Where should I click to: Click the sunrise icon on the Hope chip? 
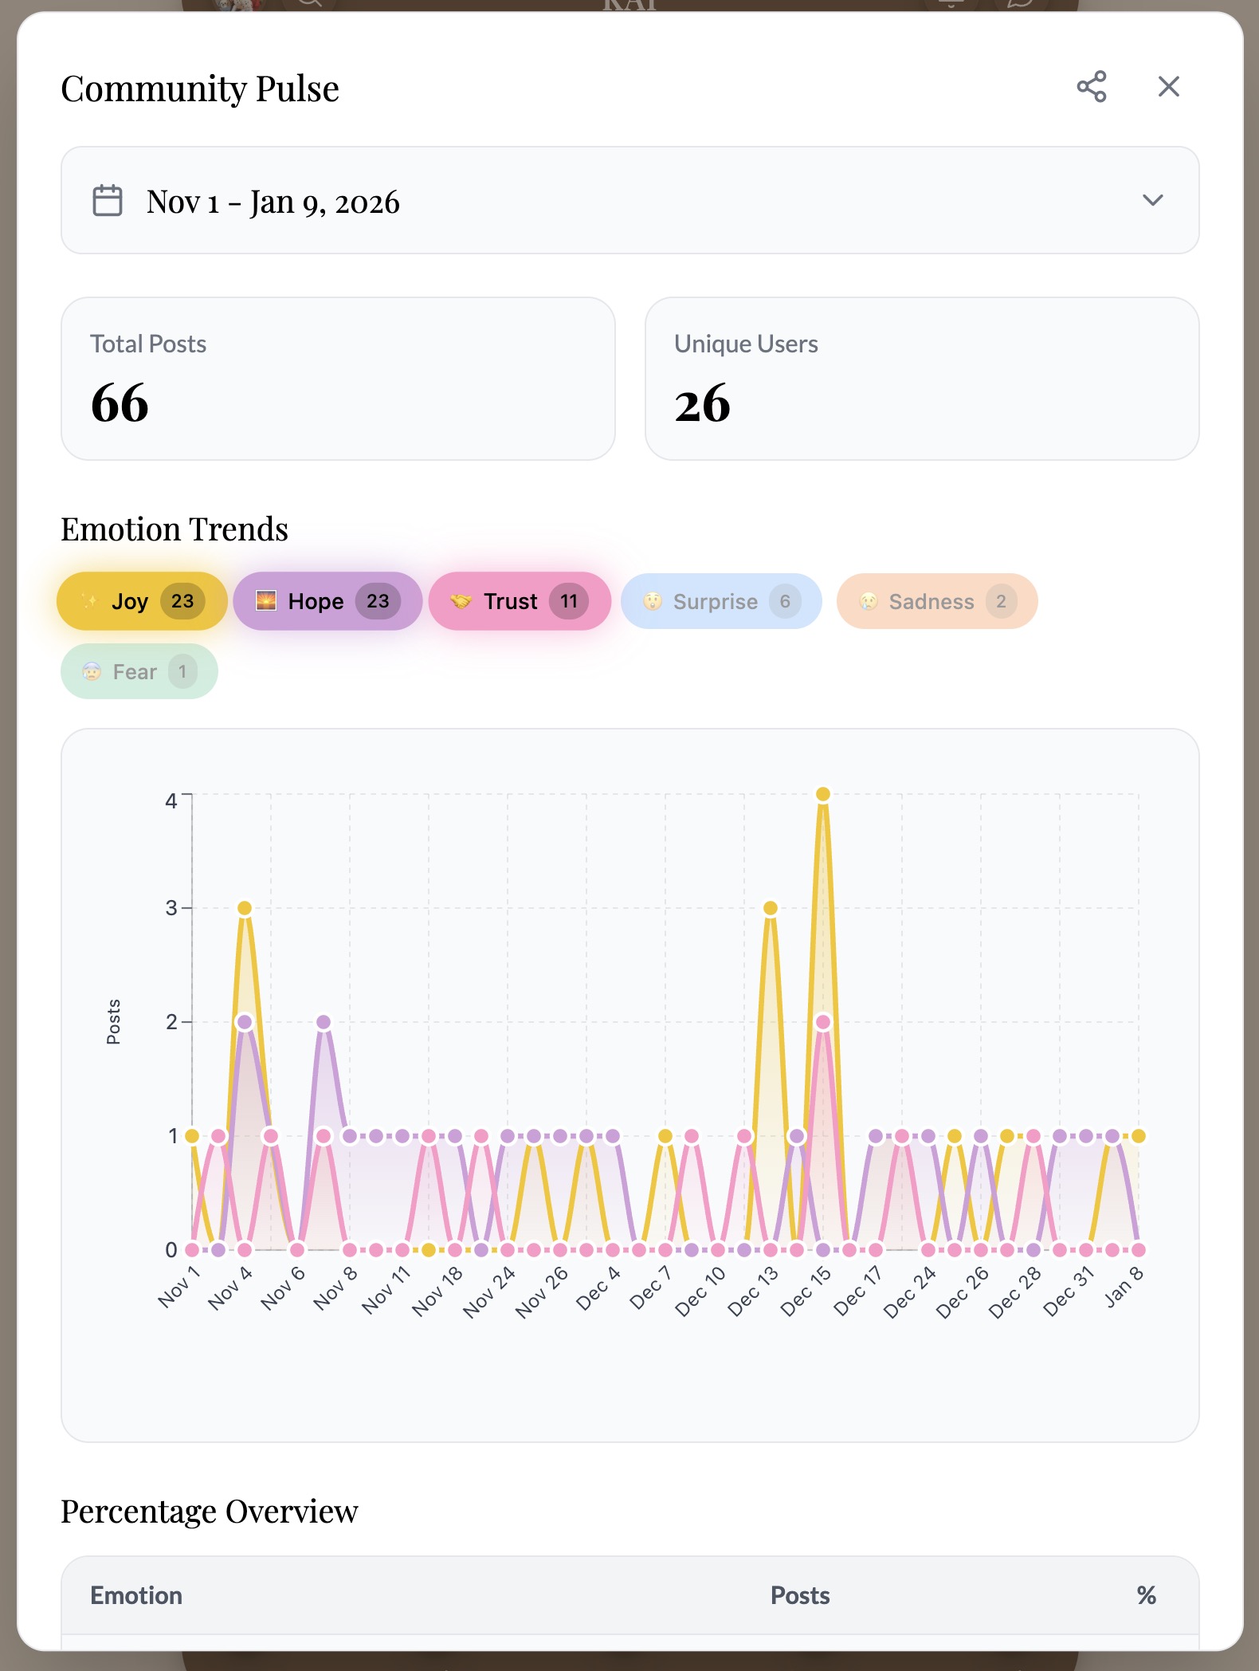(266, 600)
